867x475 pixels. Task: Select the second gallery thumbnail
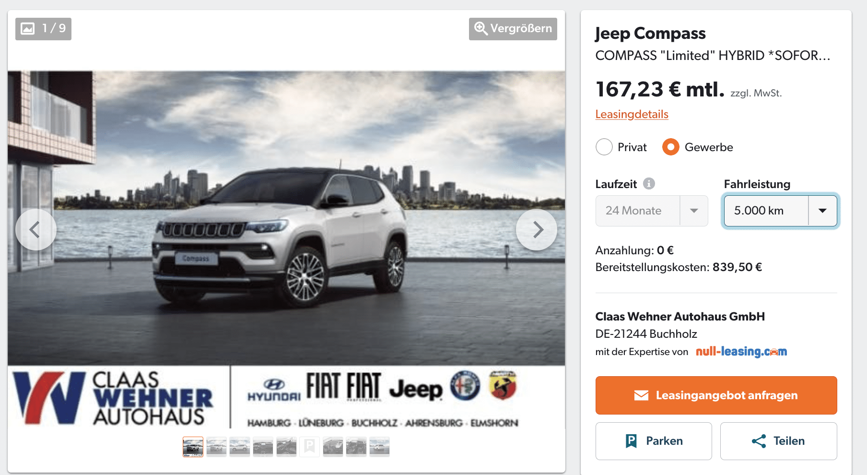(x=216, y=447)
